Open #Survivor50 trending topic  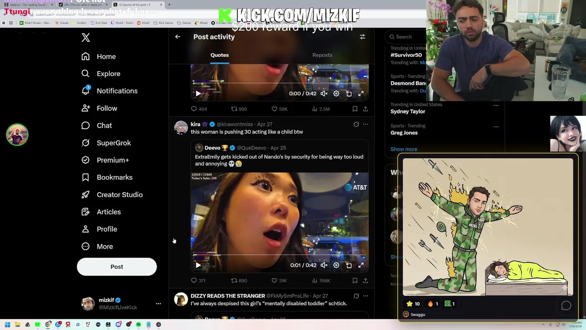(x=406, y=55)
